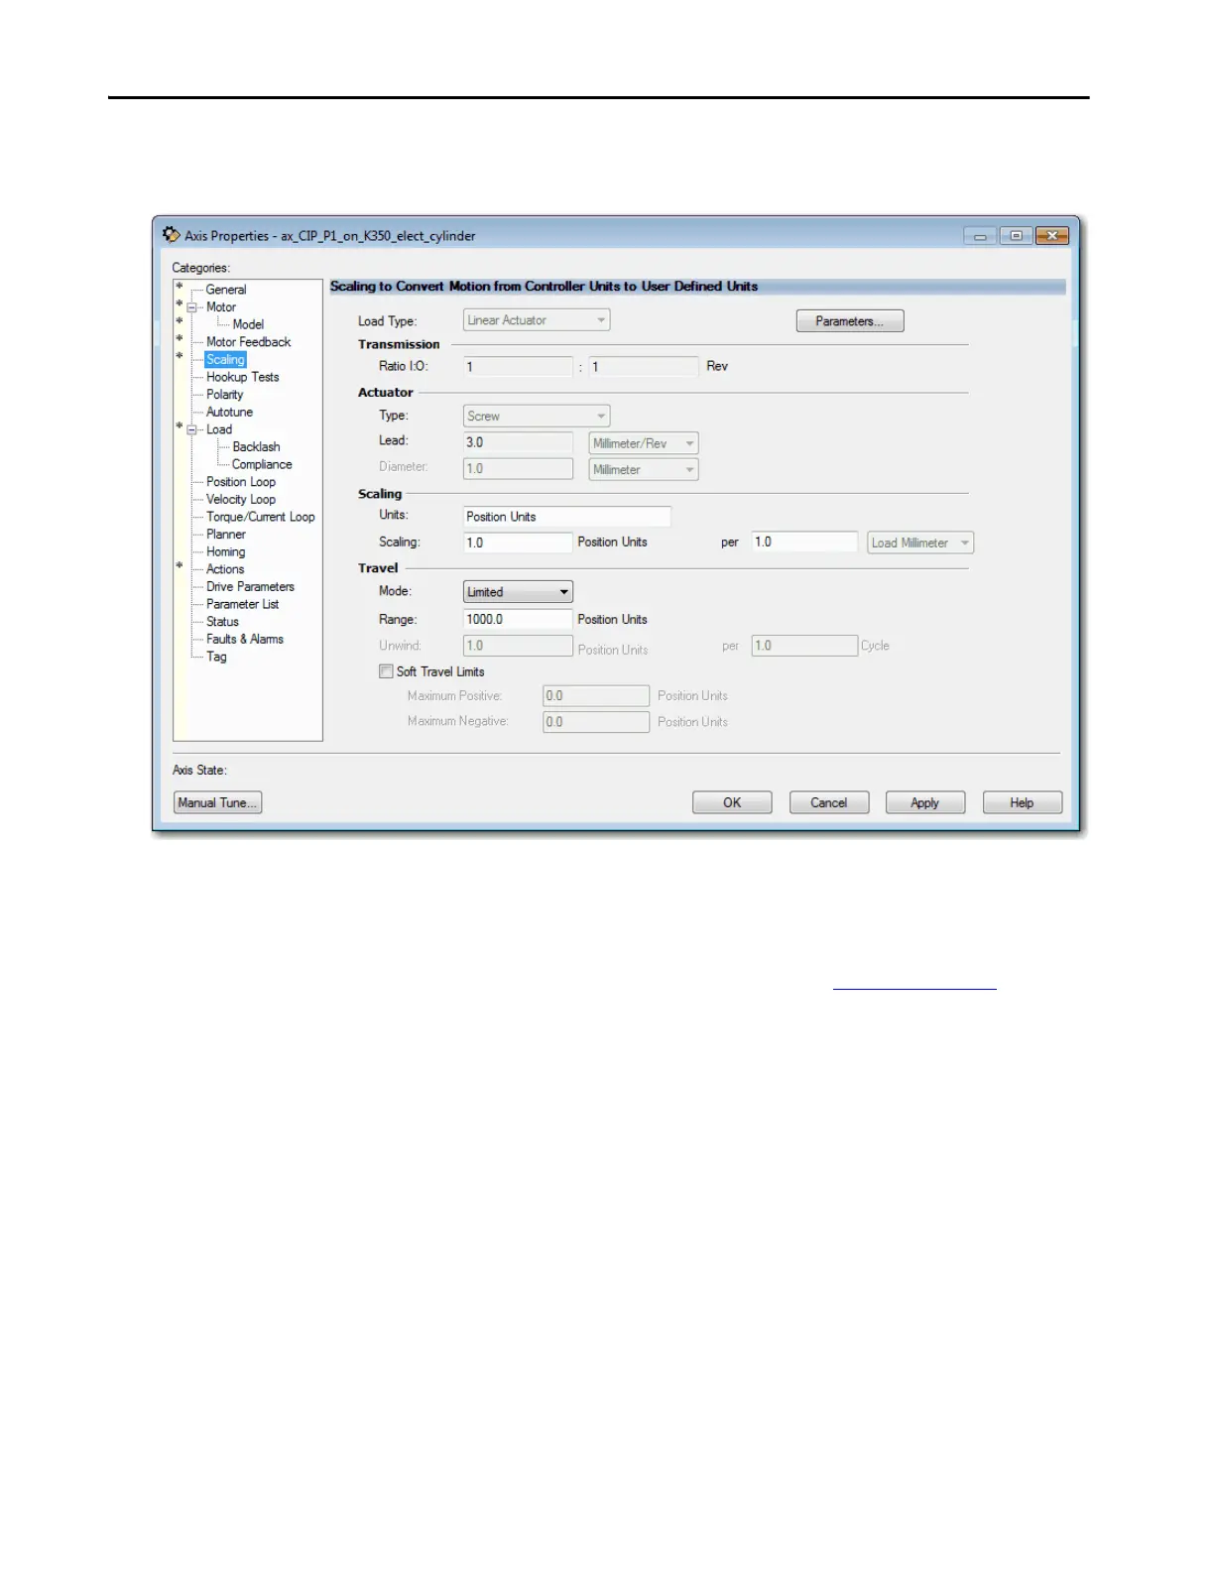This screenshot has width=1214, height=1571.
Task: Open the Travel Mode Limited dropdown
Action: tap(519, 592)
